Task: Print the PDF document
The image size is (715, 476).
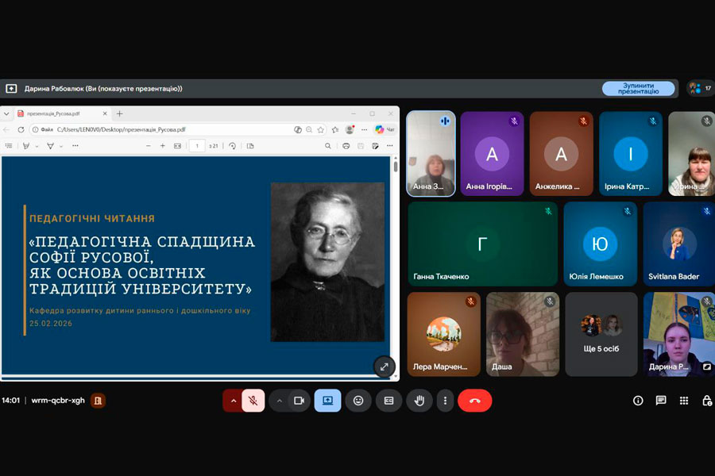Action: (x=346, y=146)
